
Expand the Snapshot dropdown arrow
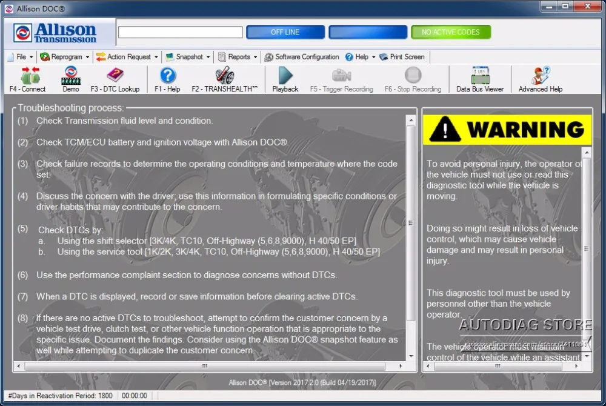[208, 57]
